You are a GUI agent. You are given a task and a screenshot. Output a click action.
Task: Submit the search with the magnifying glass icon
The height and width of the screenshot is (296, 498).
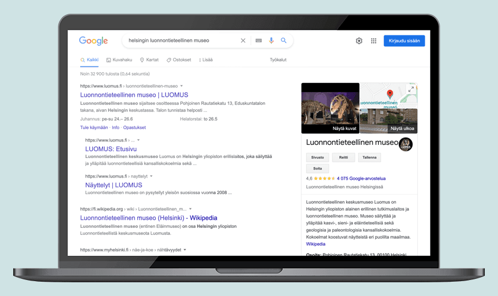tap(284, 41)
